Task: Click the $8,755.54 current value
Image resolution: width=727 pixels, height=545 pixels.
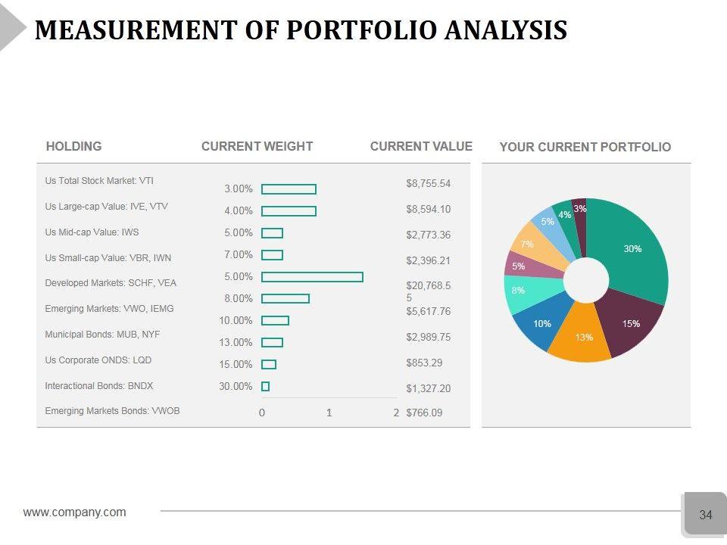Action: (x=429, y=183)
